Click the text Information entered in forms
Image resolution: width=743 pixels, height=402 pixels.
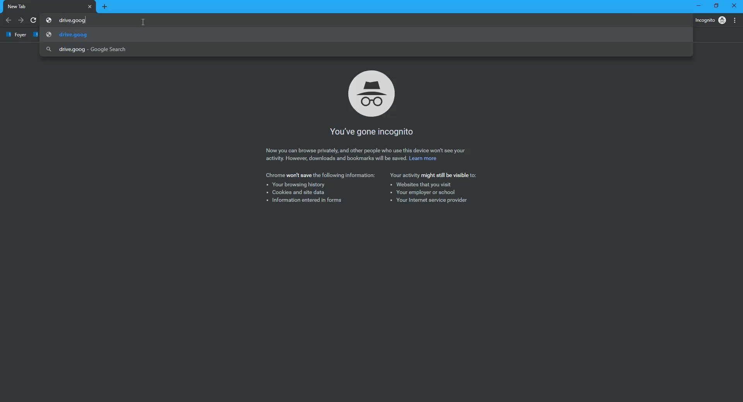306,200
